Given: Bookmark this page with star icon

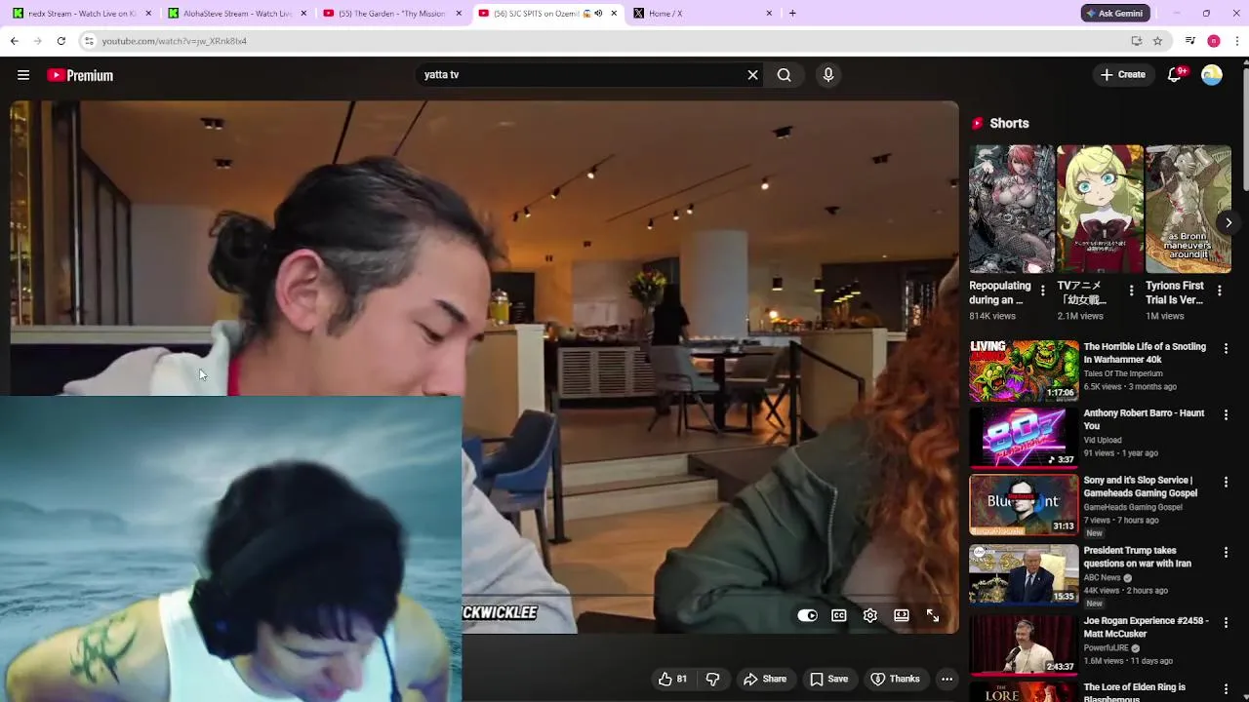Looking at the screenshot, I should tap(1157, 41).
